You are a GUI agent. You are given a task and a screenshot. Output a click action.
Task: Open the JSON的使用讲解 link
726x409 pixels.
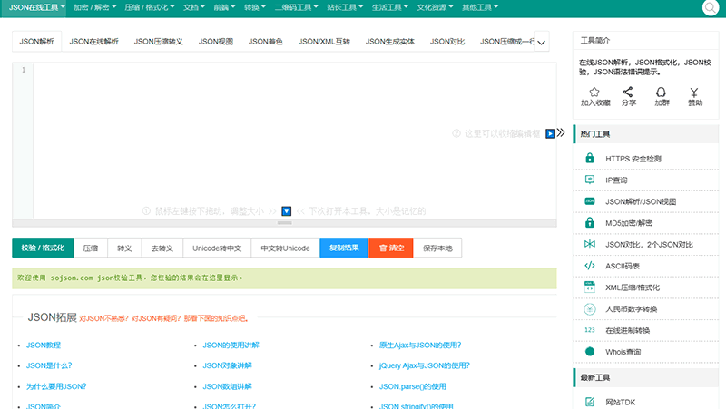click(231, 346)
